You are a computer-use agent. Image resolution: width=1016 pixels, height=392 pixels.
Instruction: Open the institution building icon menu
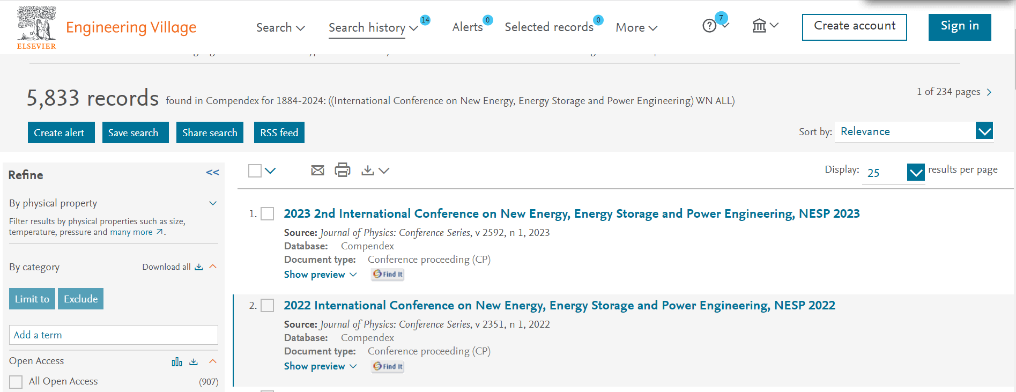click(759, 25)
